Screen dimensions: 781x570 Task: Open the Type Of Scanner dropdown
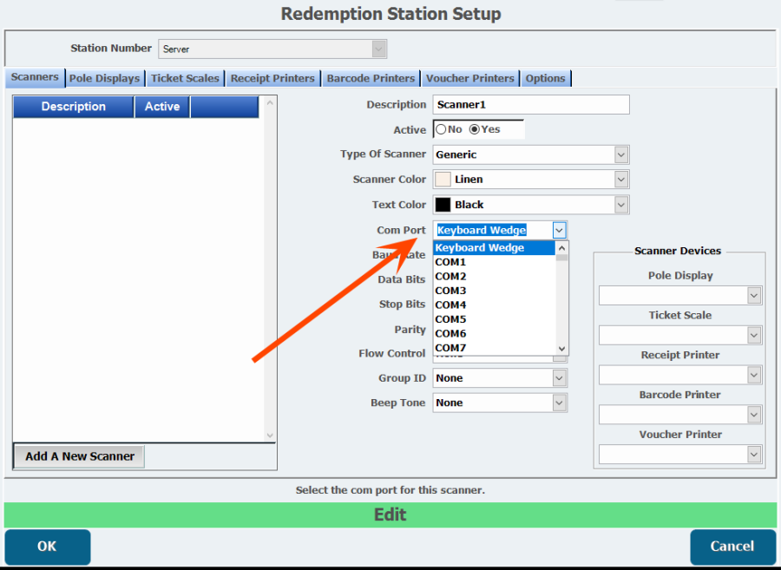pos(620,154)
